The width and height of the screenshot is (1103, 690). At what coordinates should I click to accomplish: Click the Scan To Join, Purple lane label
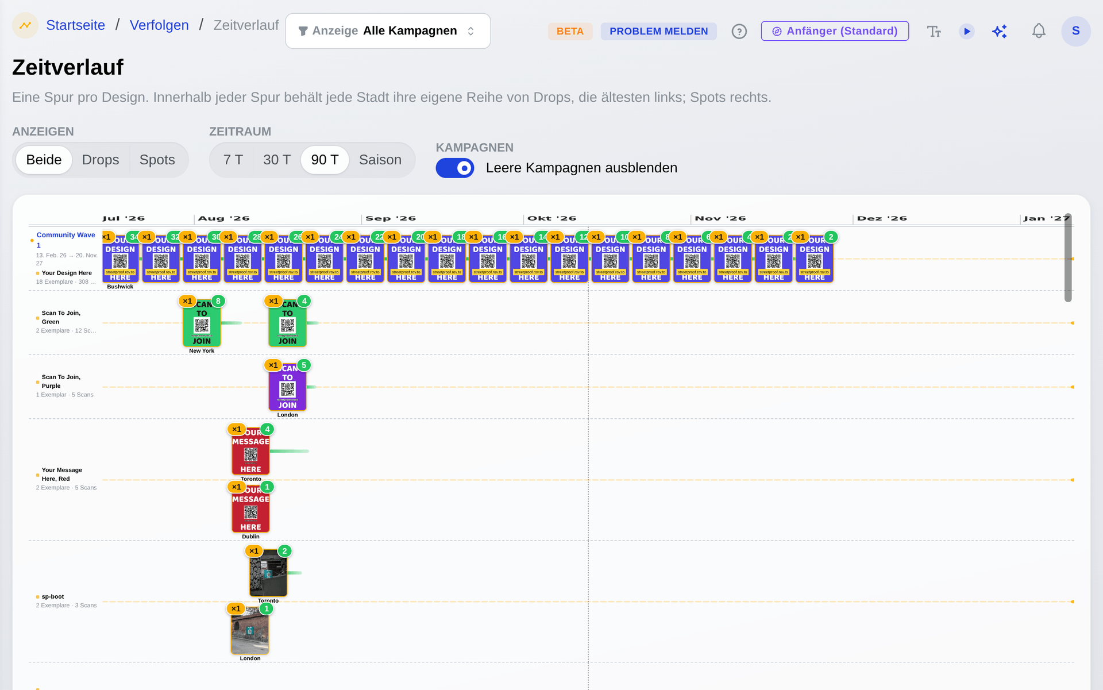click(61, 381)
